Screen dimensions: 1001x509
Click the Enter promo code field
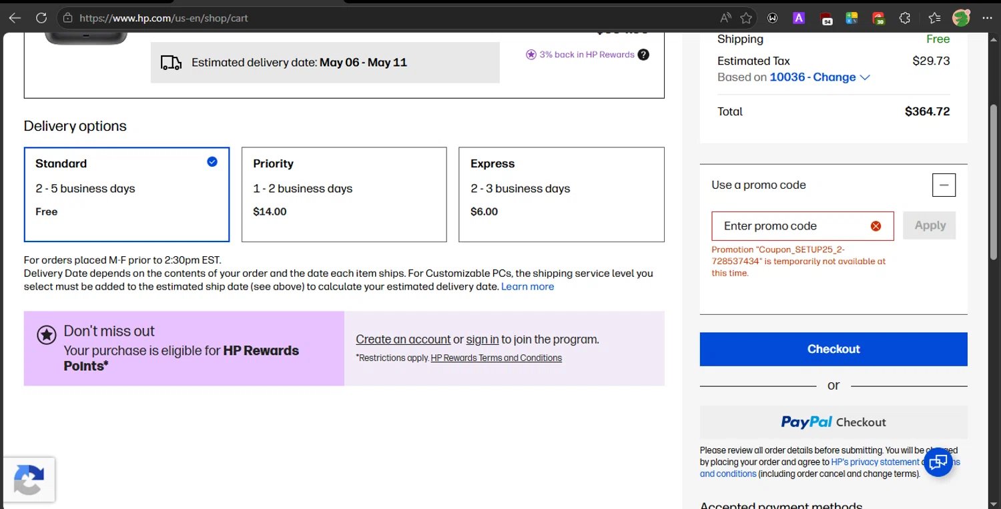click(804, 226)
